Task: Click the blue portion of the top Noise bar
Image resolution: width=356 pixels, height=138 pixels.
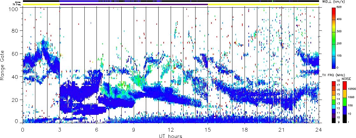Action: point(79,1)
